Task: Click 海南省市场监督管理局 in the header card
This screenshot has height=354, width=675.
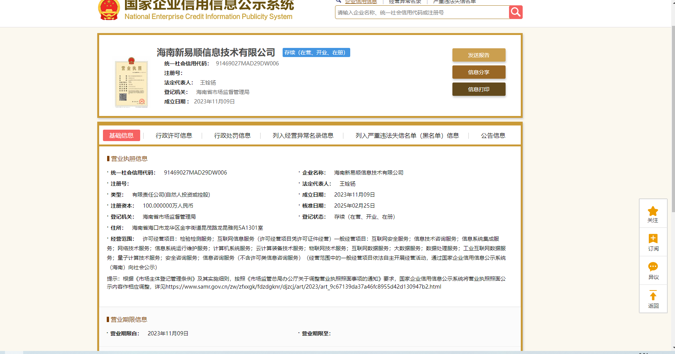Action: click(x=223, y=92)
